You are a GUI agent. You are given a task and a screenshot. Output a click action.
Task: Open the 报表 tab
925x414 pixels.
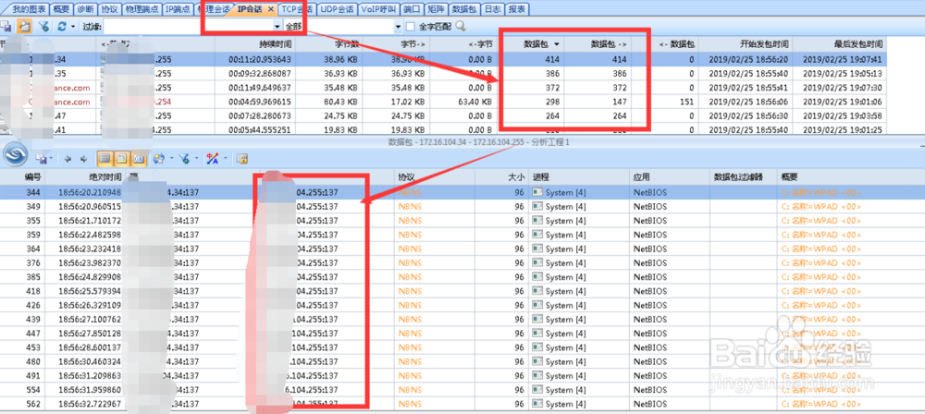click(x=518, y=9)
